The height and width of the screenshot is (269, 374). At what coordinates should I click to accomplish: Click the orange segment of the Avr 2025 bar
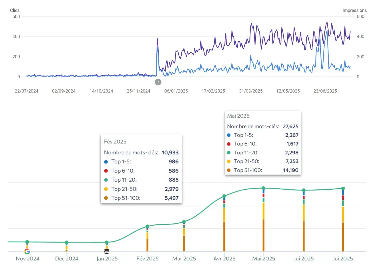(x=224, y=237)
